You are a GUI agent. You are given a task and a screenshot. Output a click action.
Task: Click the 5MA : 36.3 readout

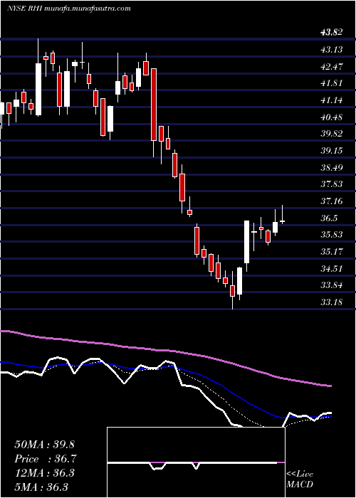41,487
